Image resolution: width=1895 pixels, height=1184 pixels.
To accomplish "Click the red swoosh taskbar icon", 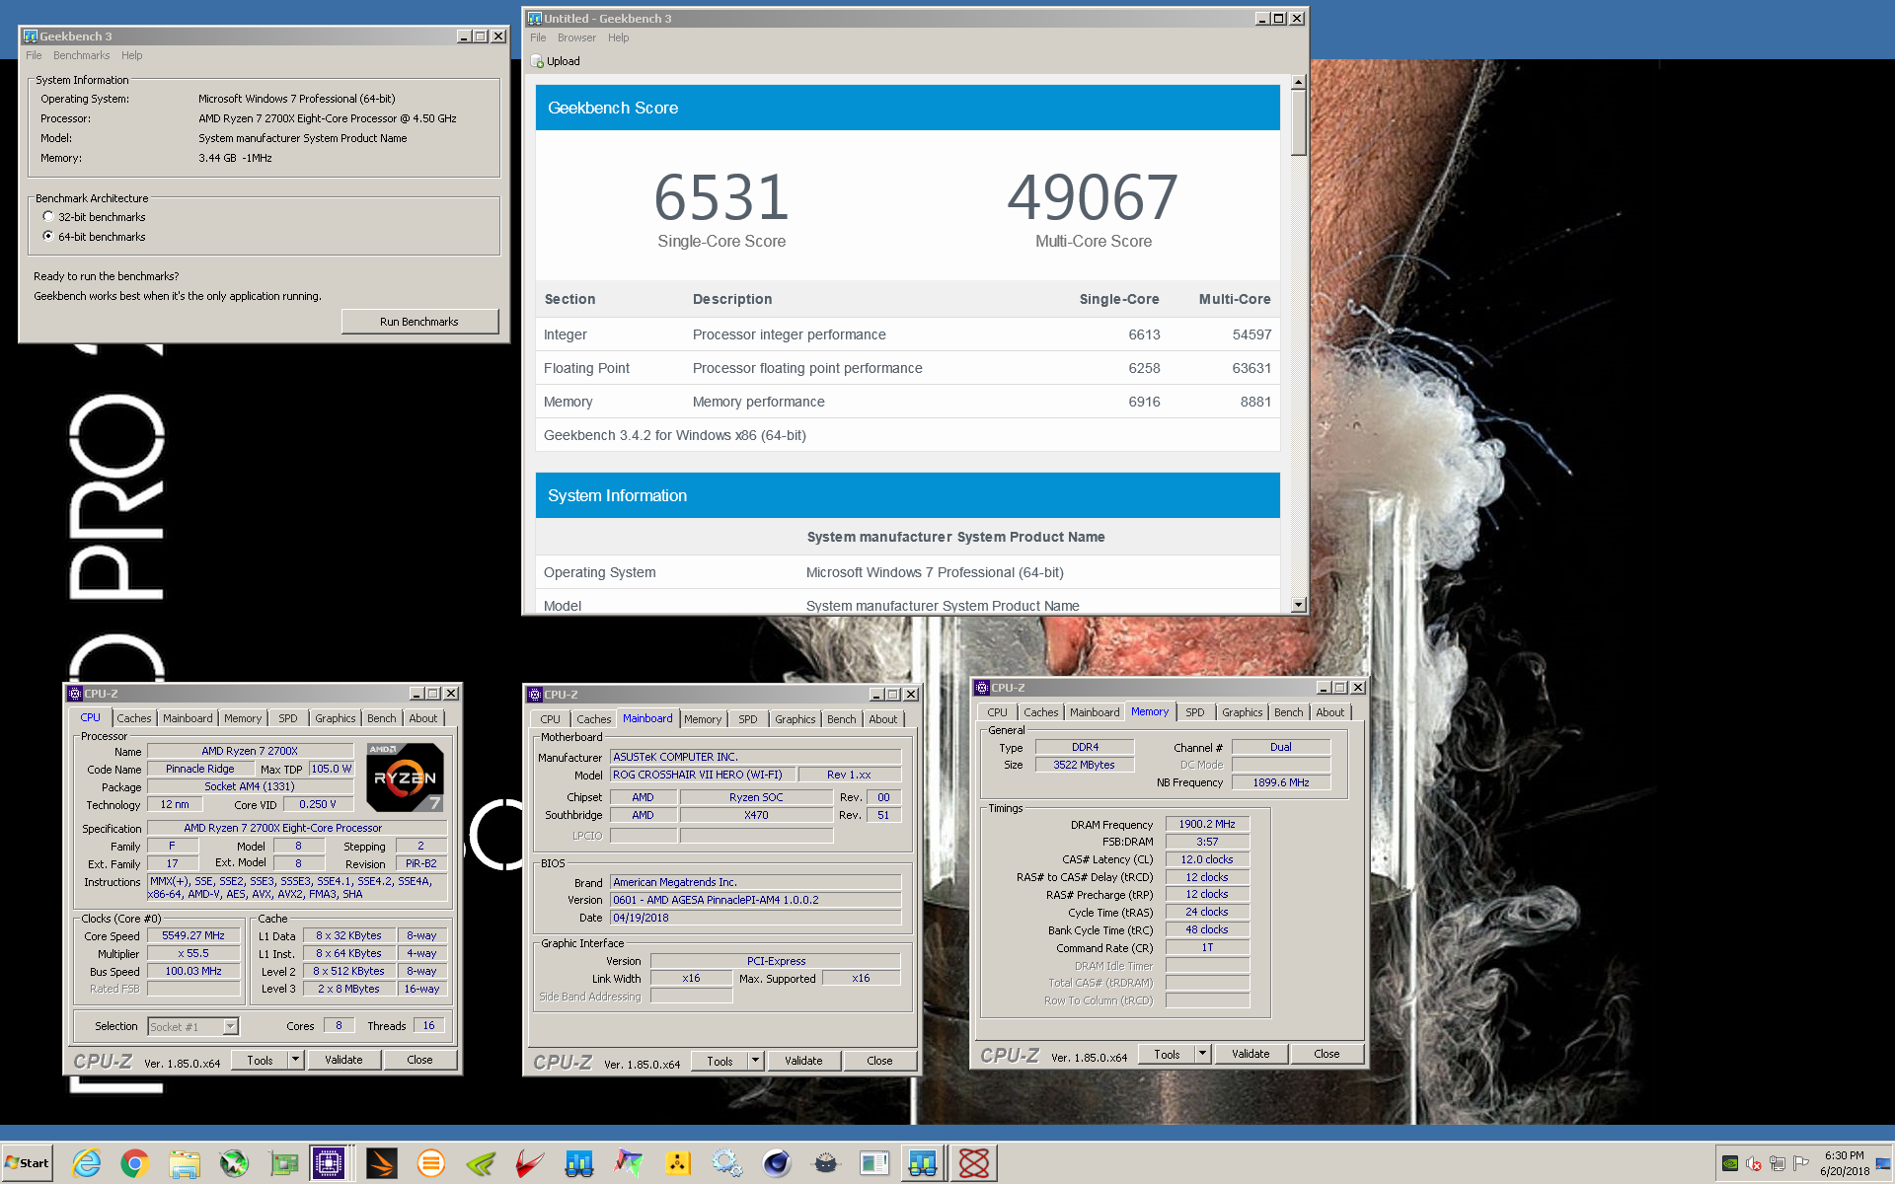I will pyautogui.click(x=530, y=1163).
